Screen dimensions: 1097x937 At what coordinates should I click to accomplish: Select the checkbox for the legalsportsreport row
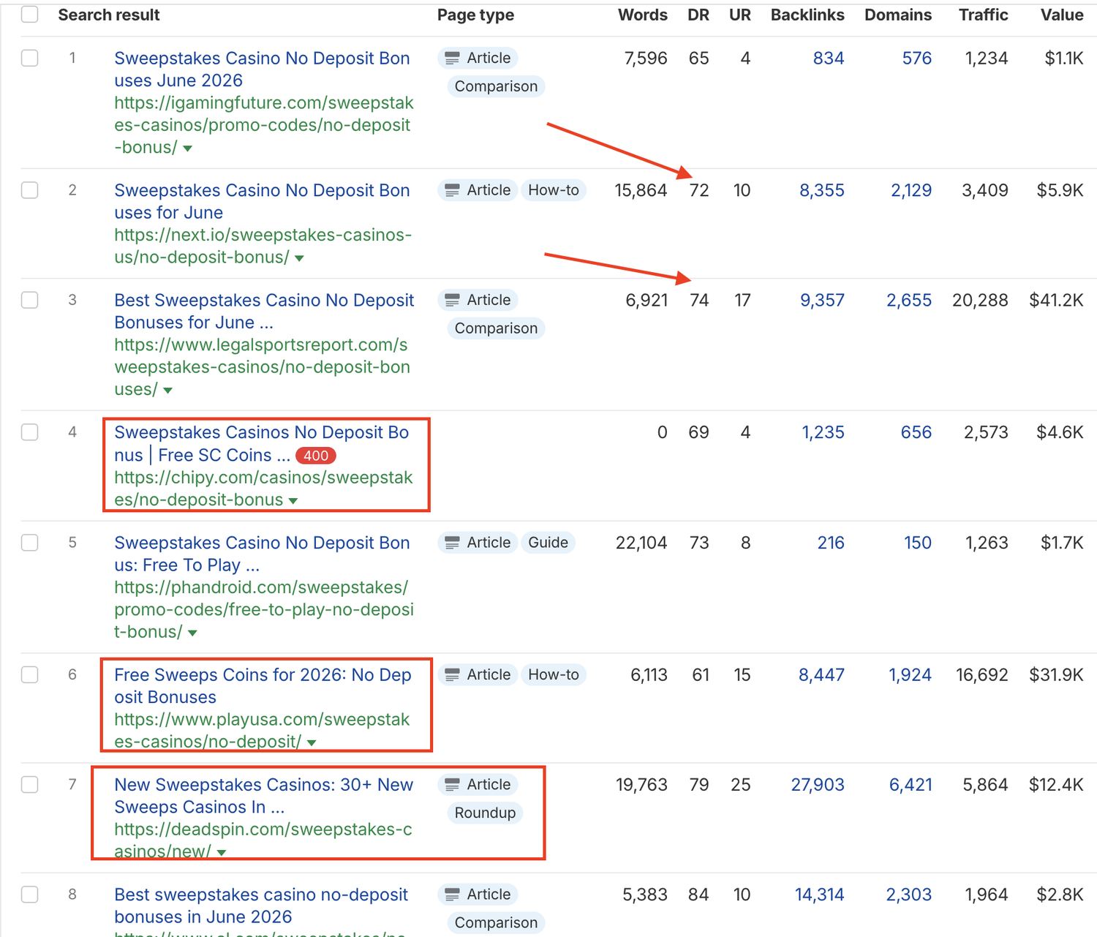[x=30, y=300]
